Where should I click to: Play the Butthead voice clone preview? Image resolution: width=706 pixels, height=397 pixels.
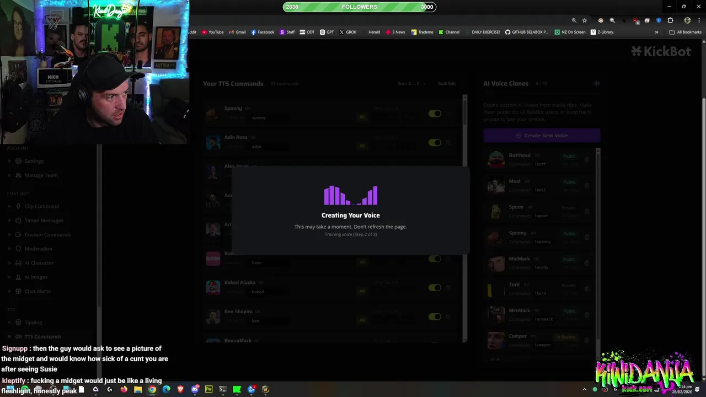pyautogui.click(x=537, y=155)
